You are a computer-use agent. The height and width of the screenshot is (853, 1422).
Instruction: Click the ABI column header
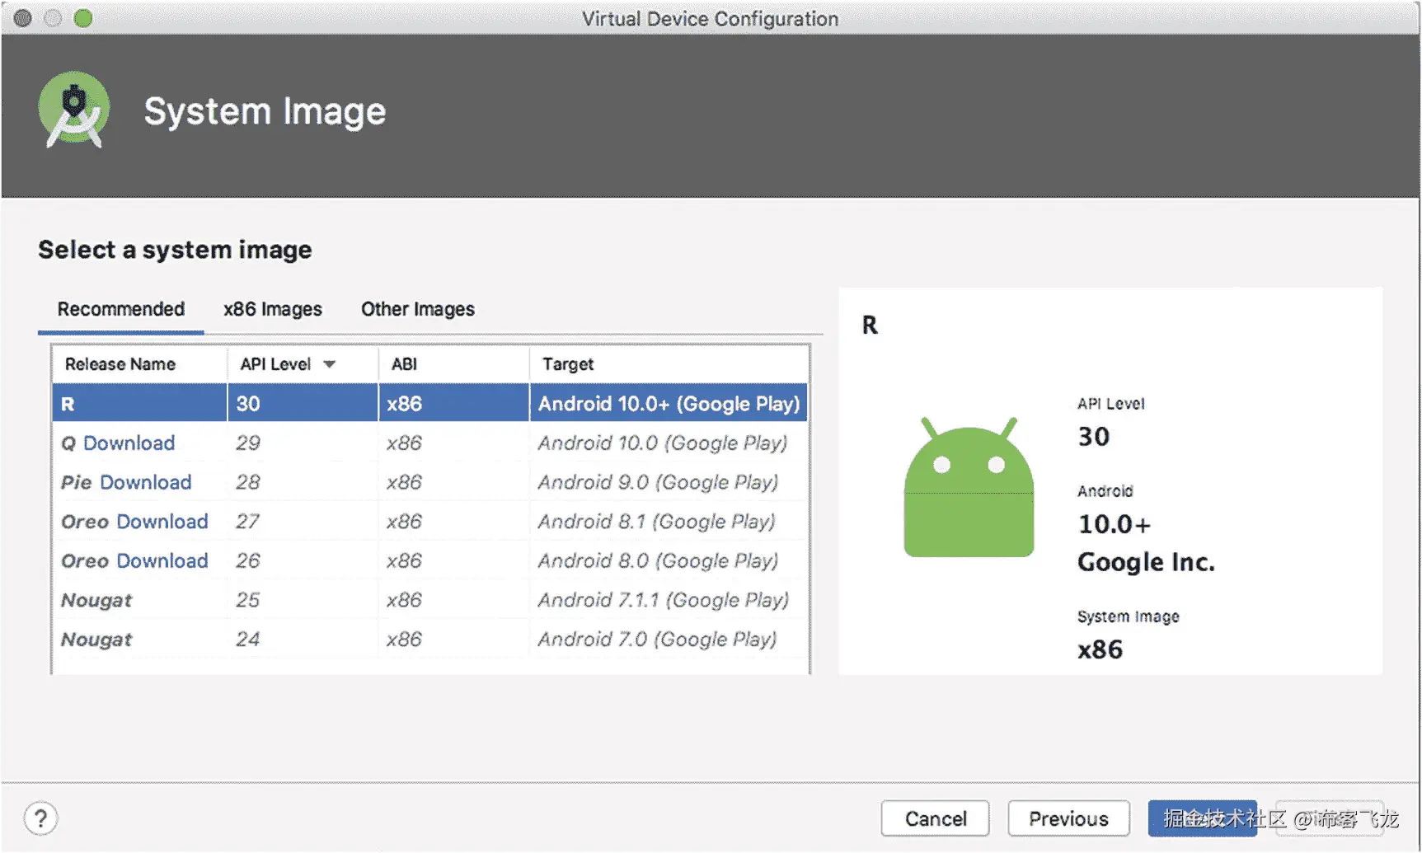[404, 364]
